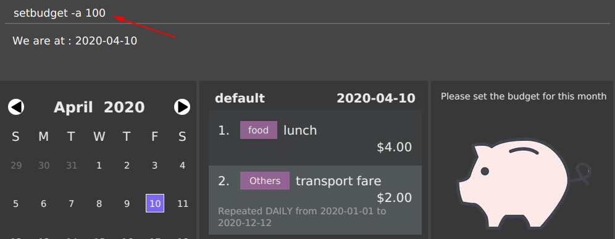Go to previous month with left arrow
Viewport: 615px width, 239px height.
click(x=16, y=107)
